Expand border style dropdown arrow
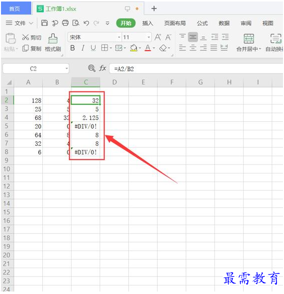 110,48
